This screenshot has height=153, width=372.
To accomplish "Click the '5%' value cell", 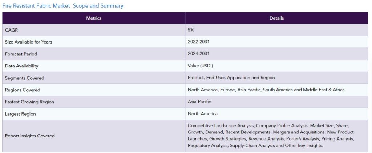I will 276,30.
